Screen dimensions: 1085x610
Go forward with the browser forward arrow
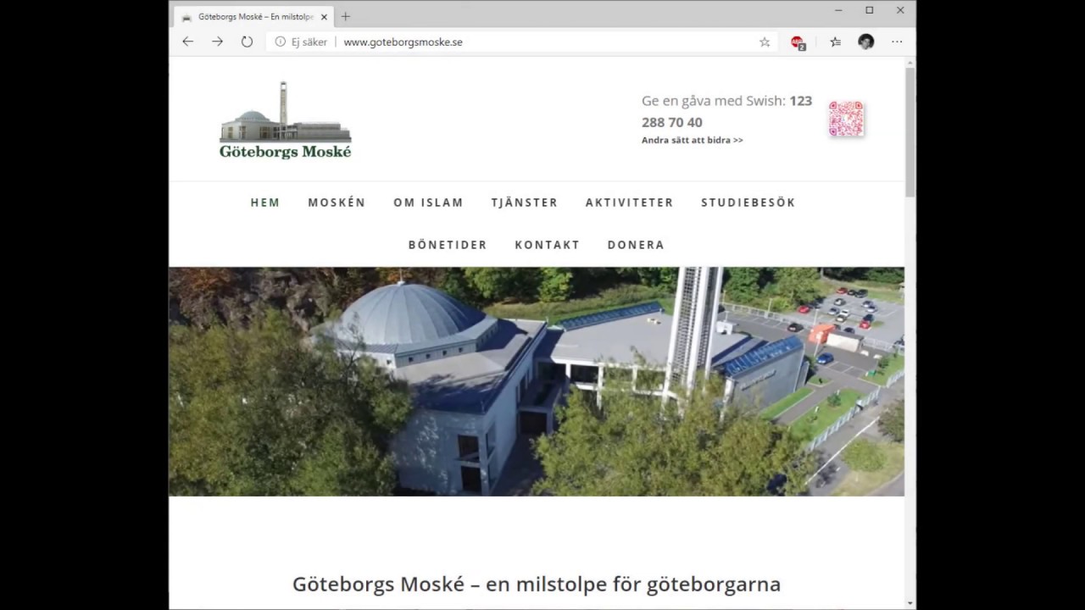click(217, 42)
